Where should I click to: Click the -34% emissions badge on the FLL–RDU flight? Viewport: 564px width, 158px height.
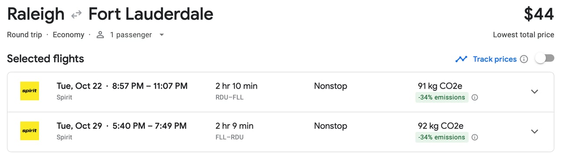point(442,137)
